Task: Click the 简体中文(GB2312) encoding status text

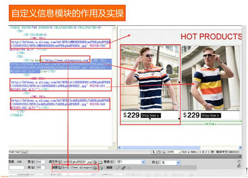Action: coord(227,152)
